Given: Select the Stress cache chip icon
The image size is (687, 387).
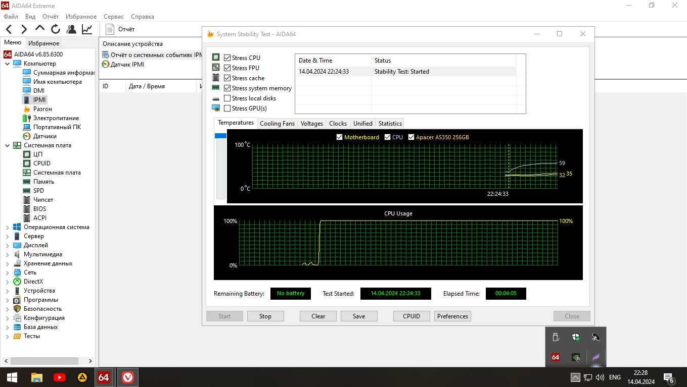Looking at the screenshot, I should (x=216, y=78).
